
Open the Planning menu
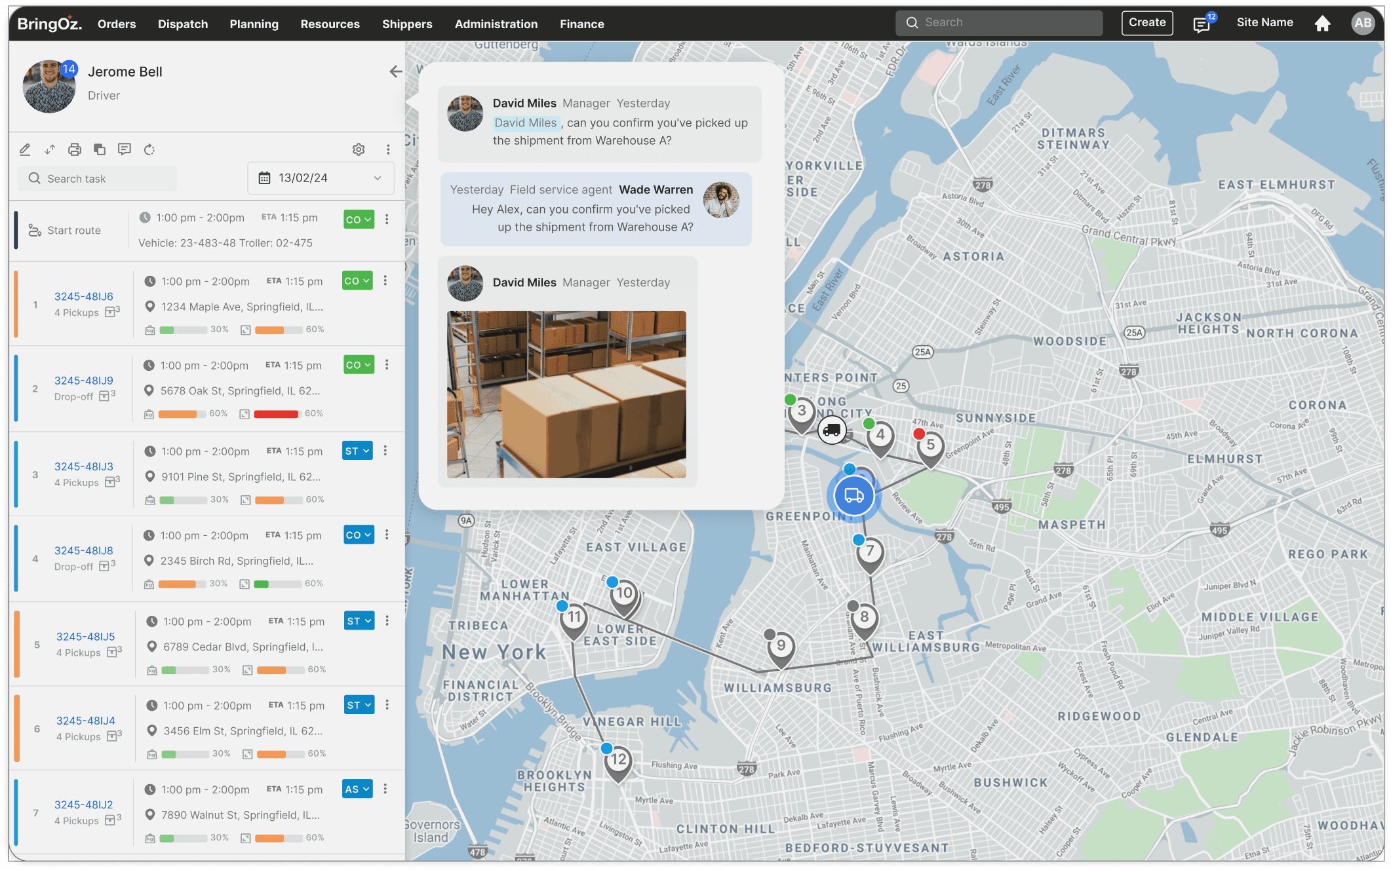pyautogui.click(x=254, y=24)
